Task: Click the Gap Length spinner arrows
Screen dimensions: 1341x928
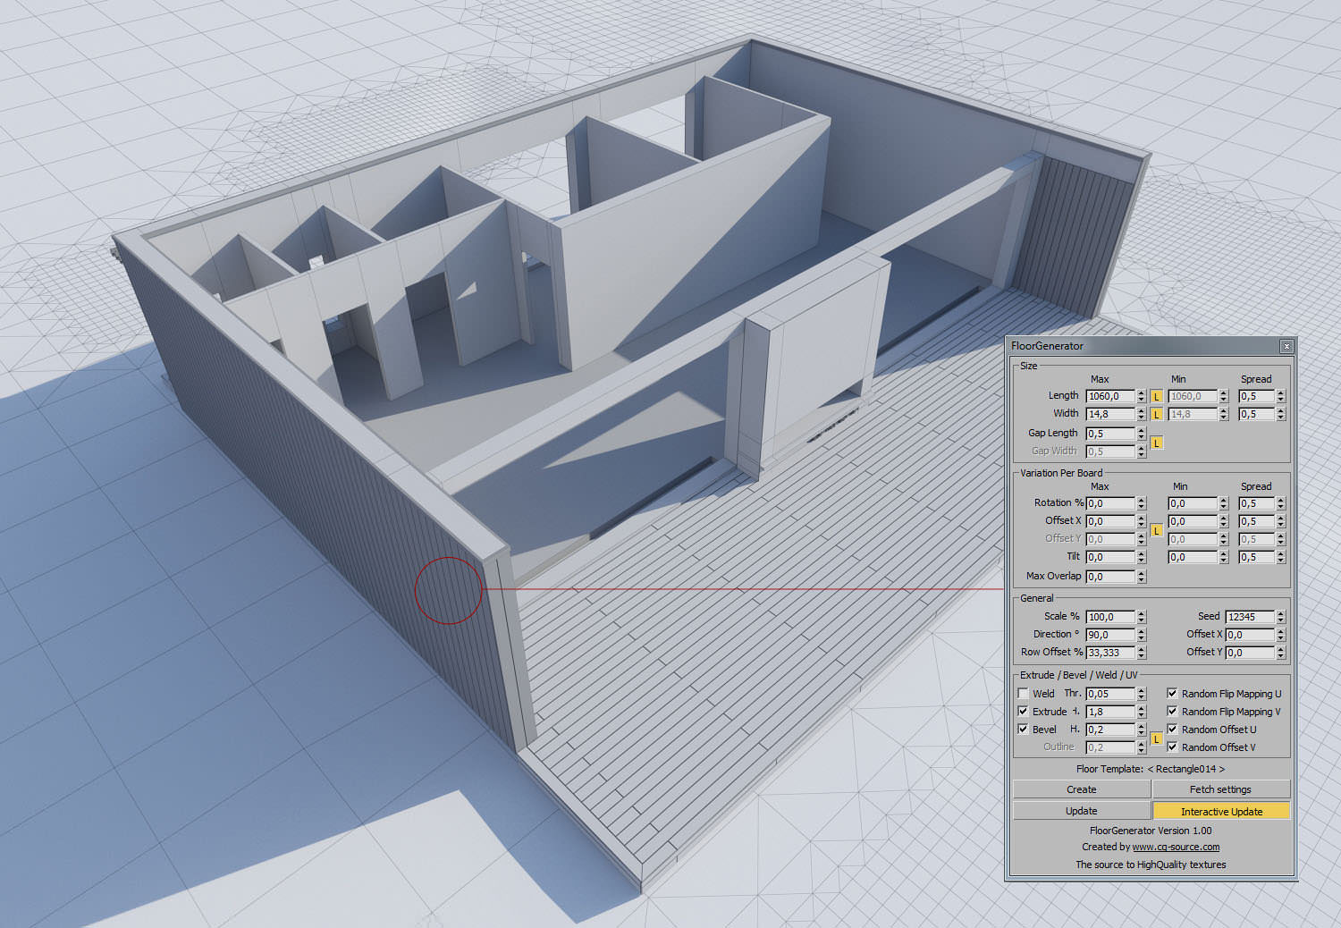Action: click(1141, 434)
